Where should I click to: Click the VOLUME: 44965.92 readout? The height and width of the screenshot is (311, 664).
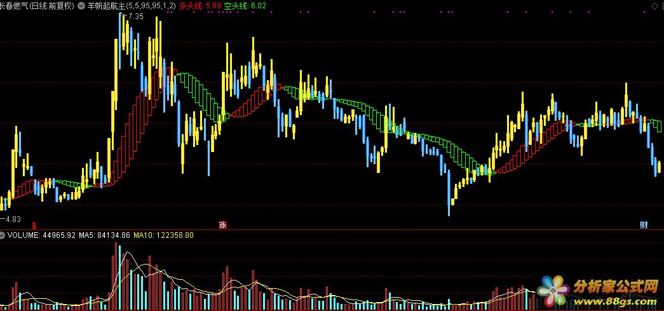pyautogui.click(x=41, y=235)
